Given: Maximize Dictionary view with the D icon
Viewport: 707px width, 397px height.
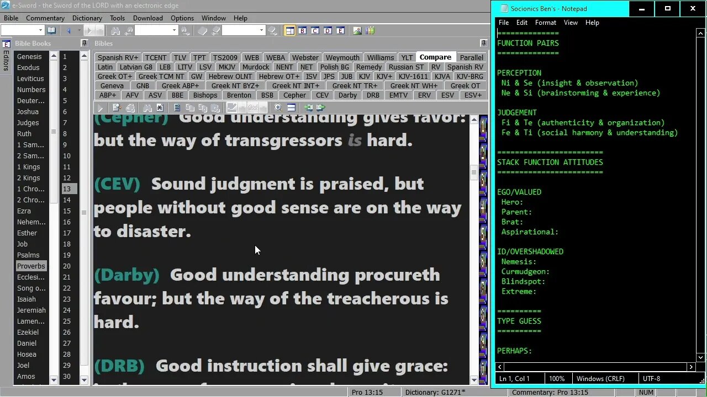Looking at the screenshot, I should click(x=328, y=30).
